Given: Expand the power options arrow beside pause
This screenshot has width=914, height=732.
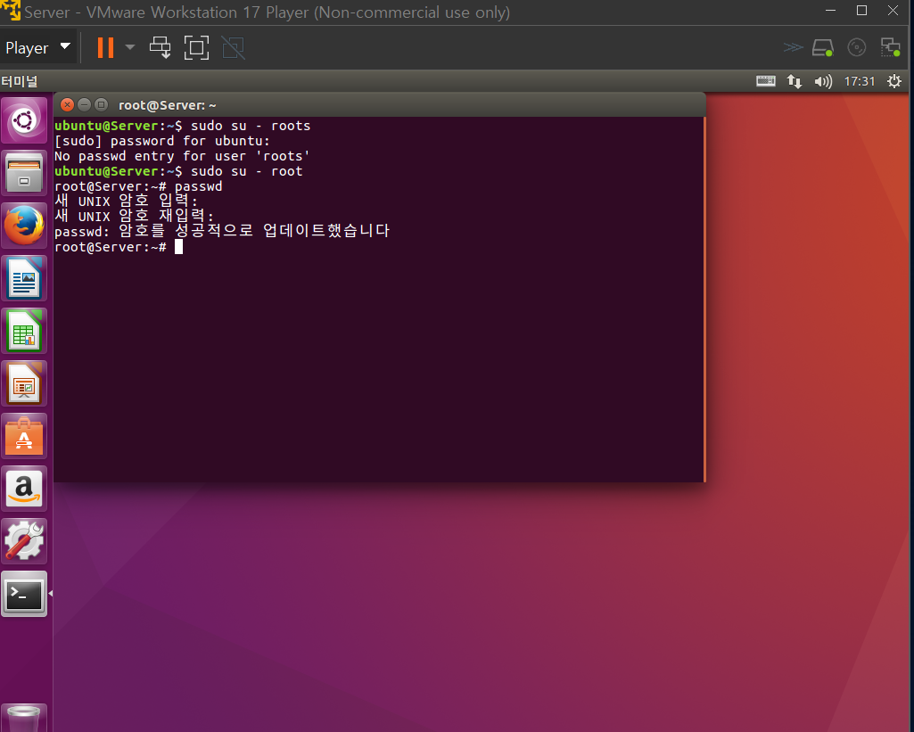Looking at the screenshot, I should click(x=130, y=47).
